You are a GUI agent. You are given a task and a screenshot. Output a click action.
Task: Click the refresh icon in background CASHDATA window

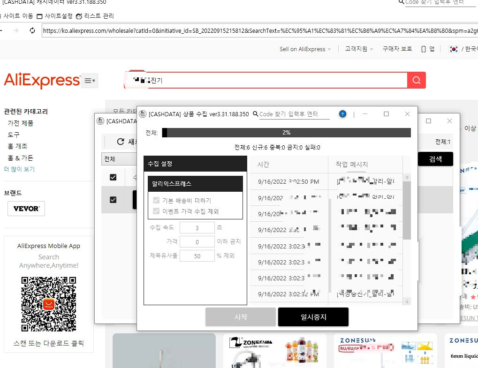[x=121, y=142]
